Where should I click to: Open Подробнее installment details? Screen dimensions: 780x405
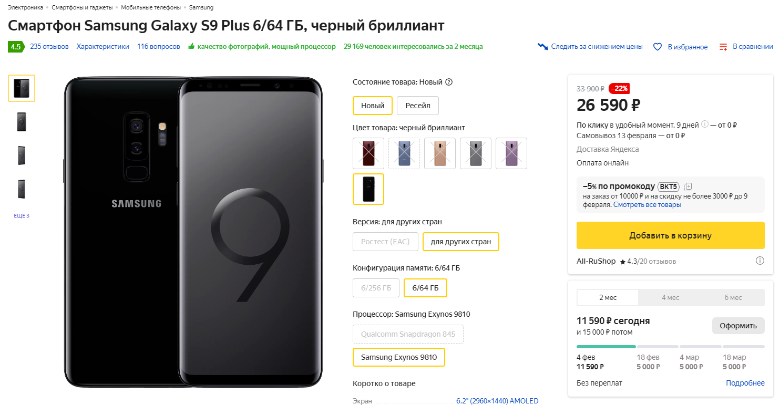click(745, 383)
